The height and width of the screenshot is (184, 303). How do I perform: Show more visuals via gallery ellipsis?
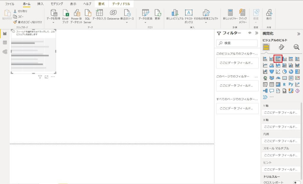point(272,97)
